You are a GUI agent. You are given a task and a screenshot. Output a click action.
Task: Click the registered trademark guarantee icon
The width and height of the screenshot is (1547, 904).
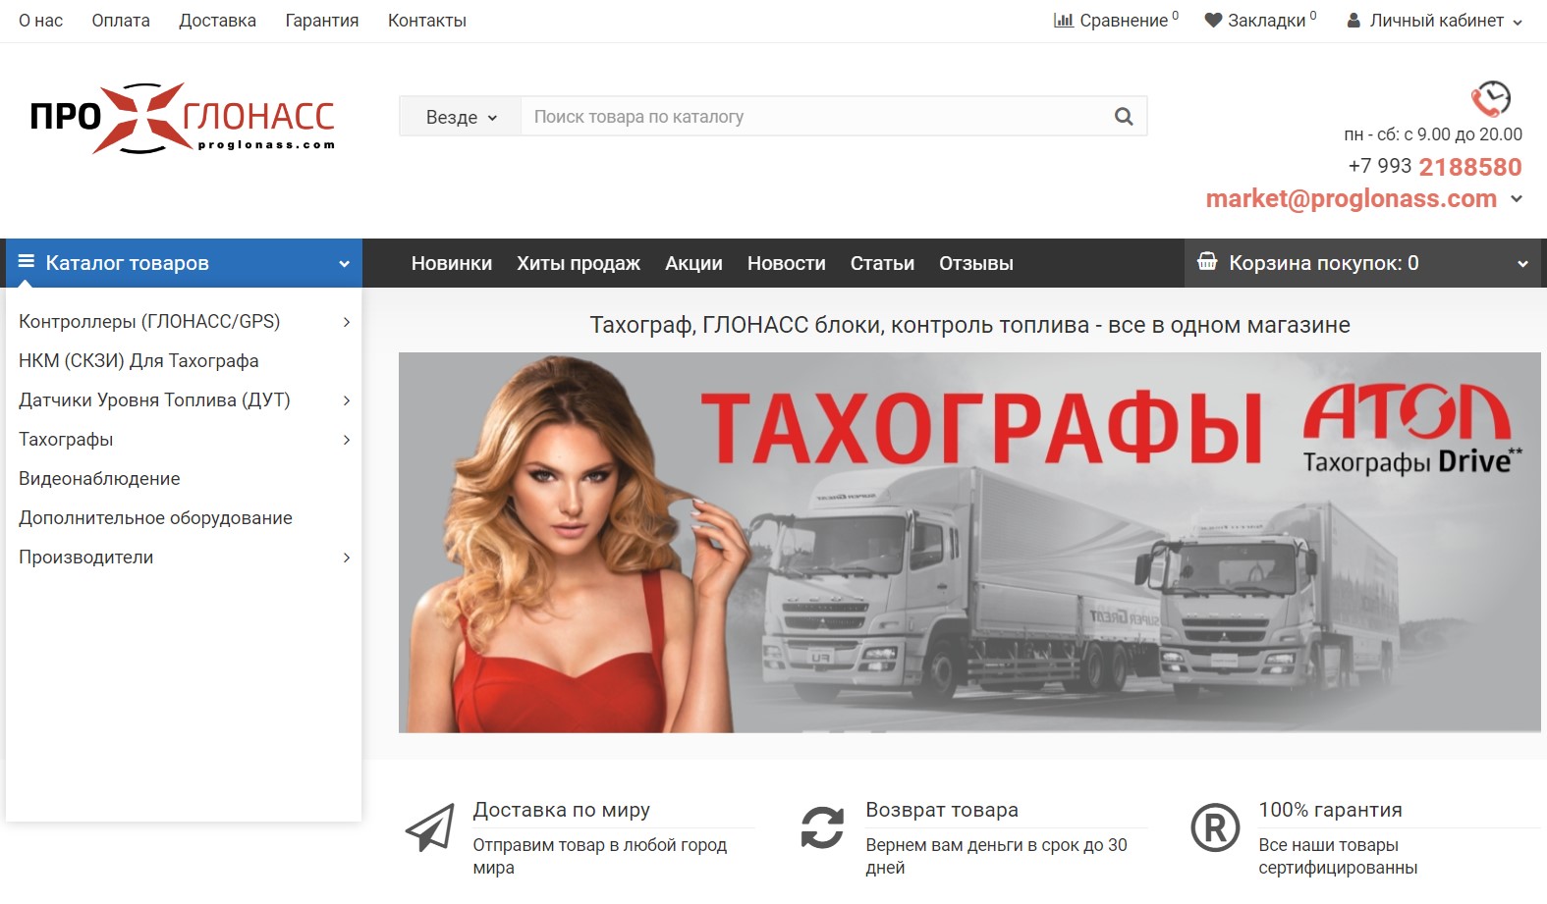(1215, 827)
